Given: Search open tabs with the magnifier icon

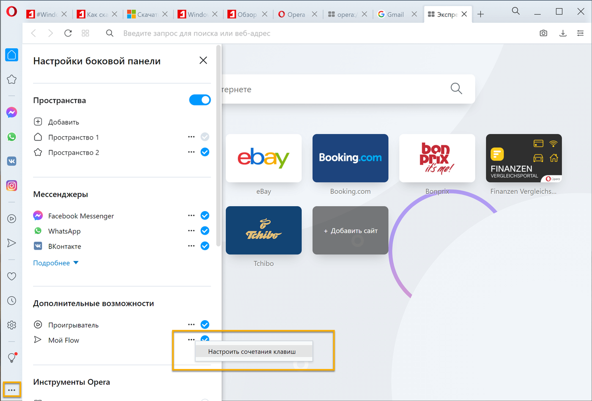Looking at the screenshot, I should point(516,11).
